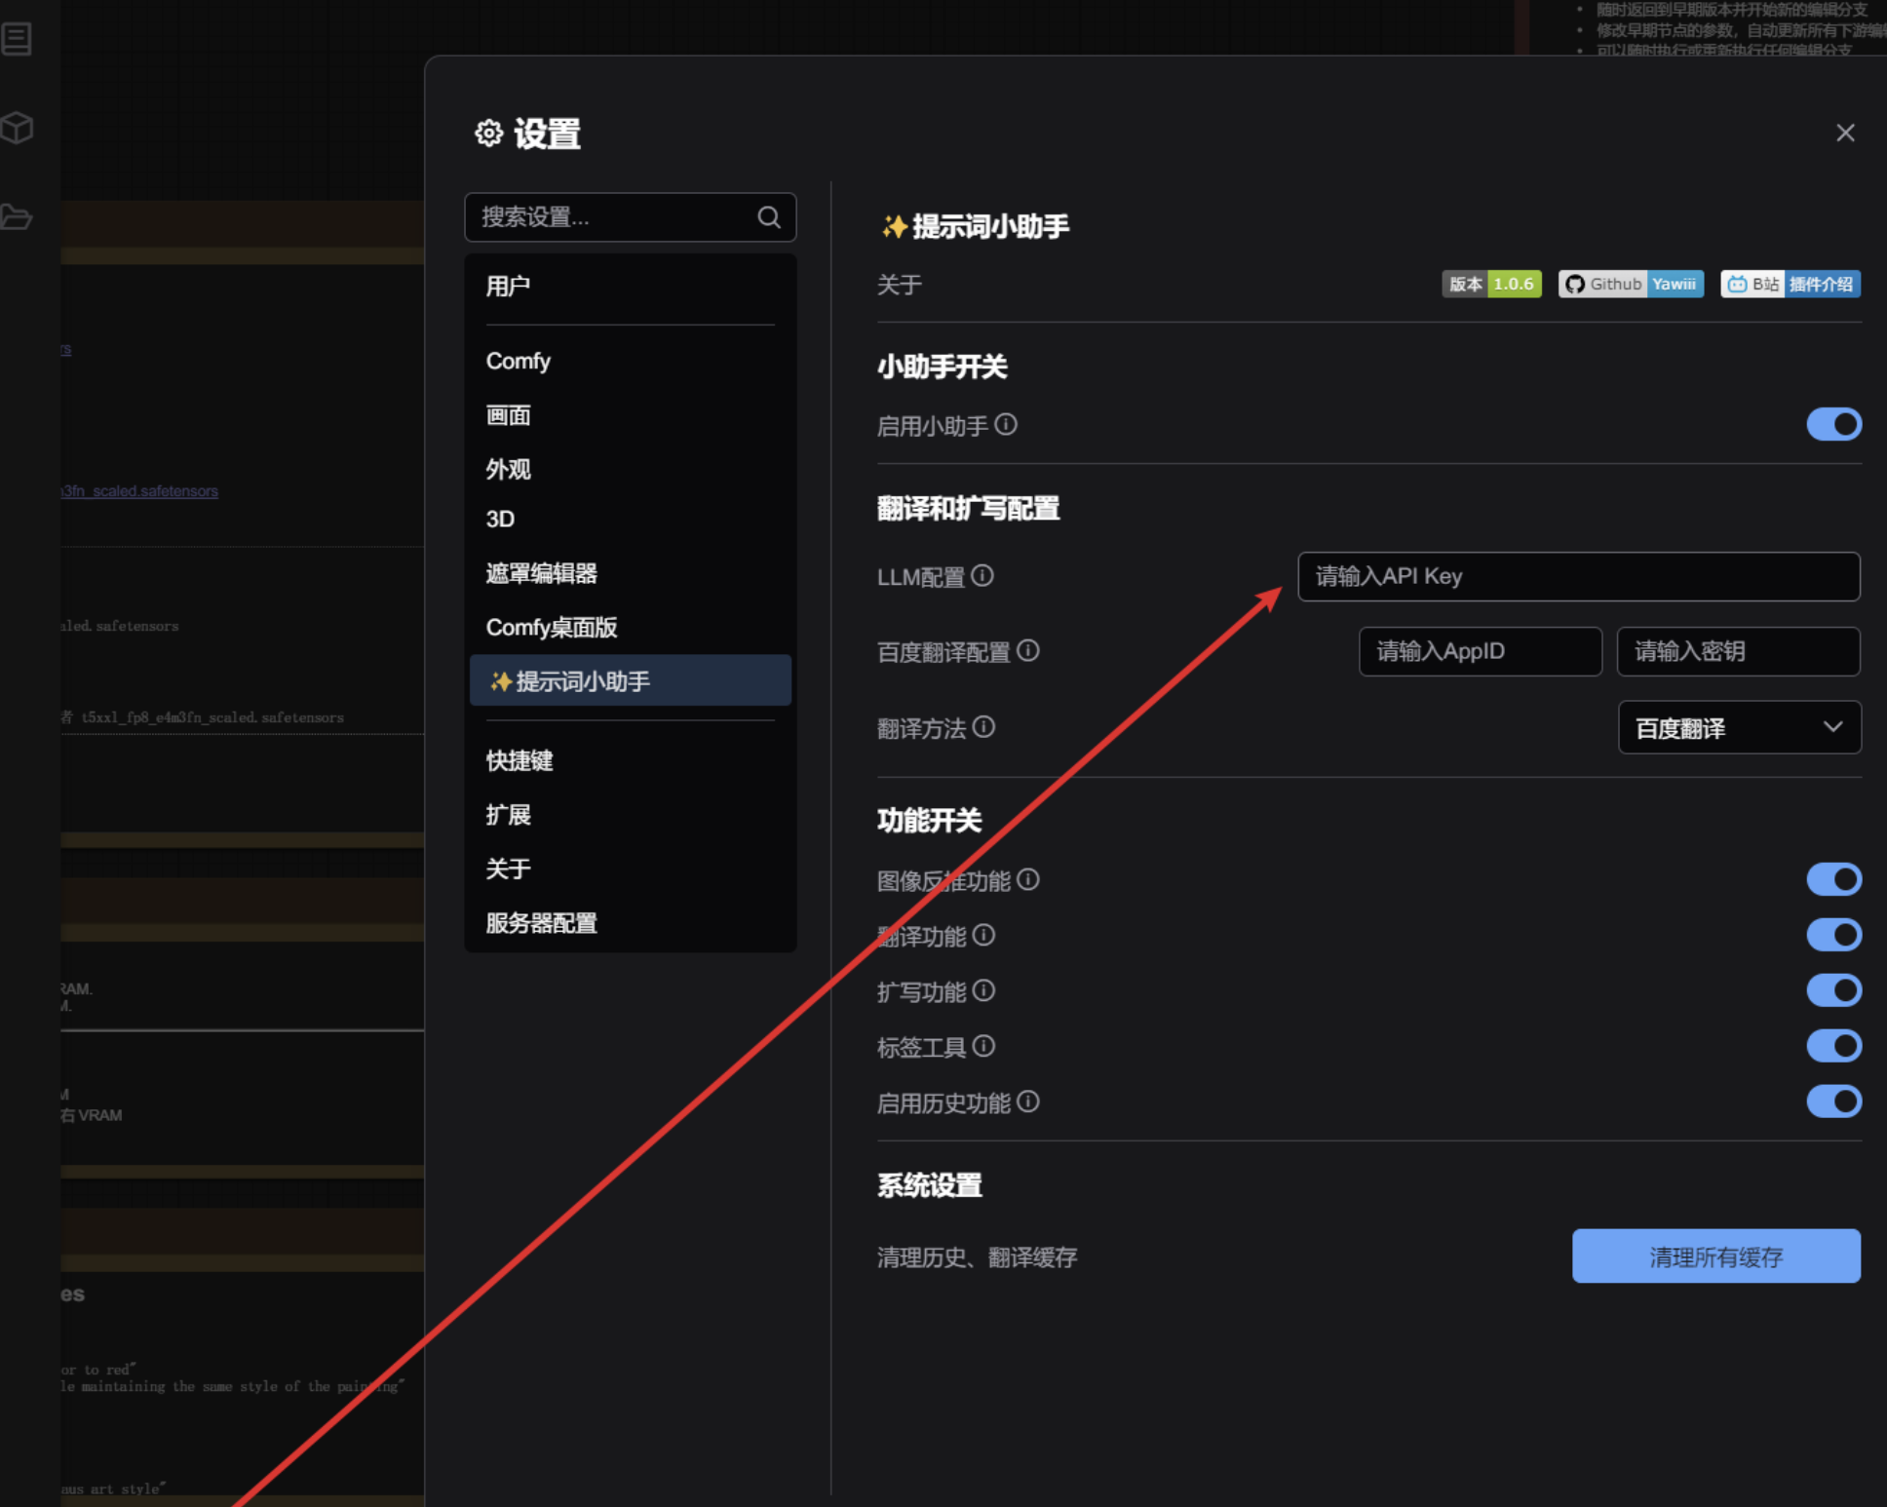The width and height of the screenshot is (1887, 1507).
Task: Toggle off the 启用小助手 switch
Action: pos(1833,424)
